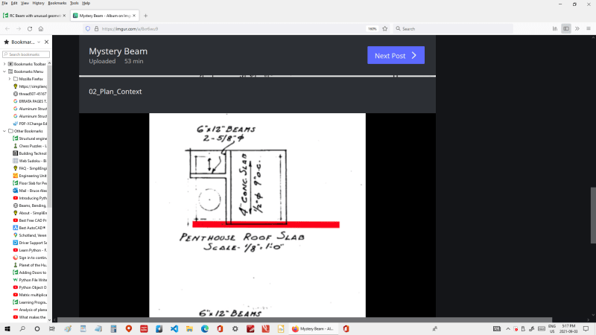Click Search bookmarks field
Image resolution: width=596 pixels, height=335 pixels.
(x=26, y=54)
